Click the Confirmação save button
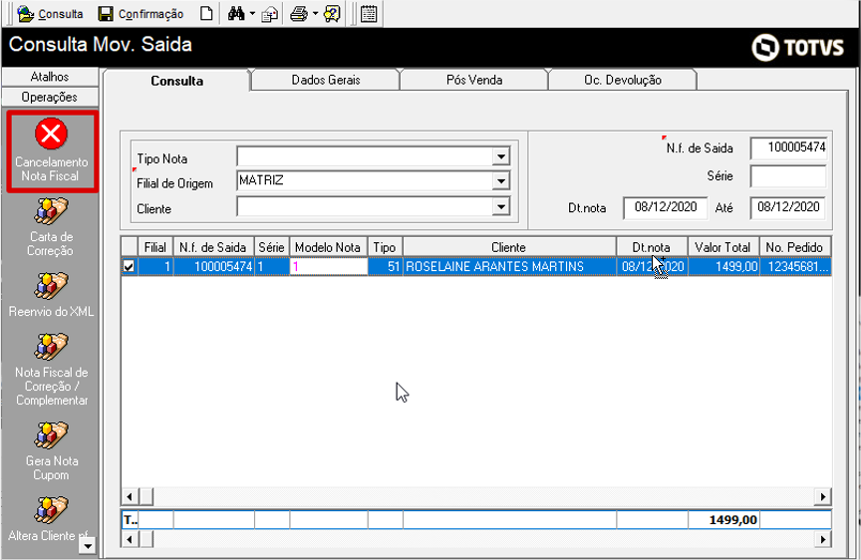 pyautogui.click(x=141, y=14)
